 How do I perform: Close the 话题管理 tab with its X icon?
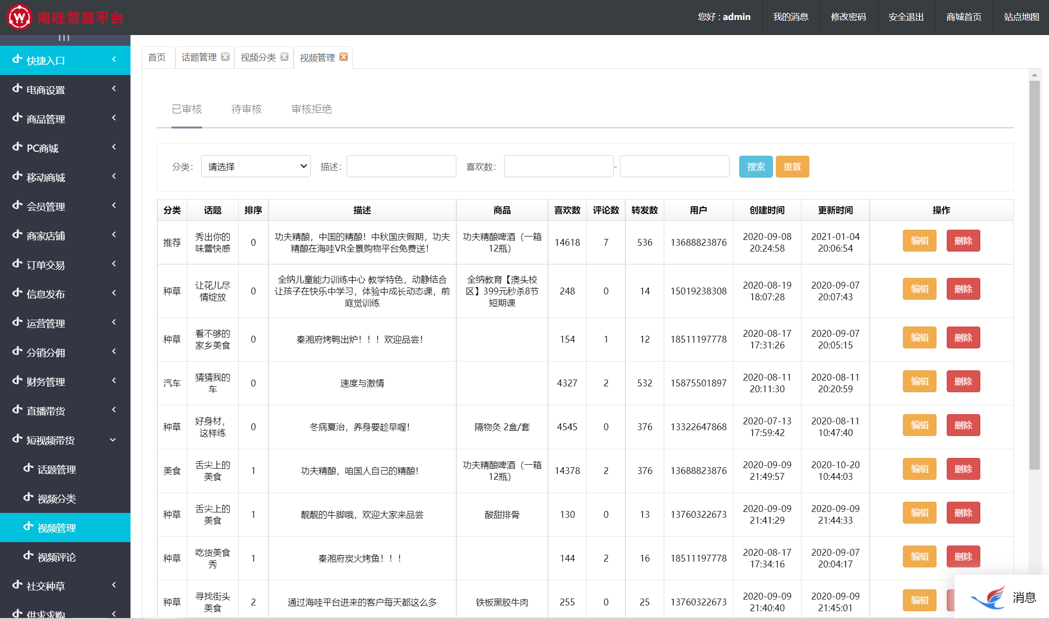(225, 57)
